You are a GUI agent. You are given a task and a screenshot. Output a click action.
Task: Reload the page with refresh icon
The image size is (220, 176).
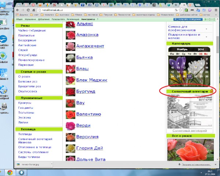click(28, 10)
